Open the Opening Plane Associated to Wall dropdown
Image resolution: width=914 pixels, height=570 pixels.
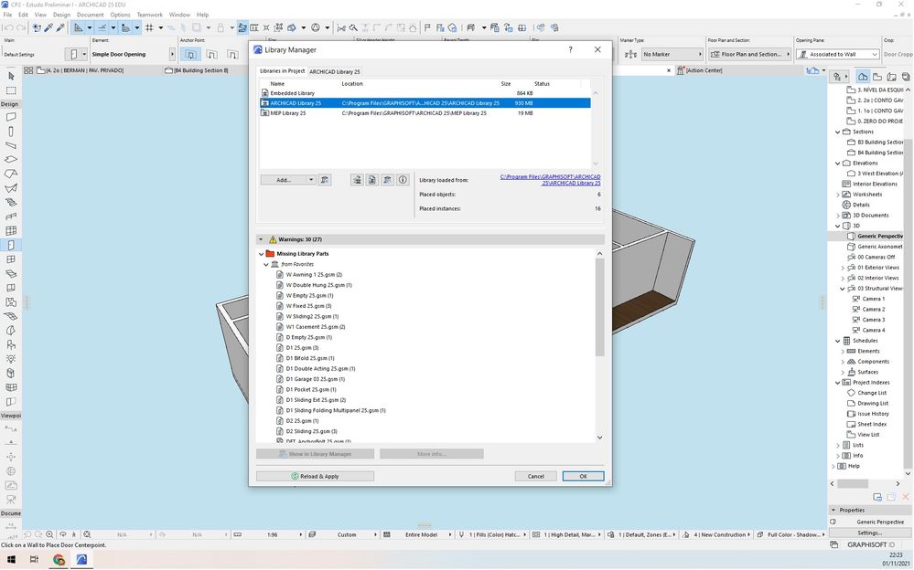click(x=837, y=54)
